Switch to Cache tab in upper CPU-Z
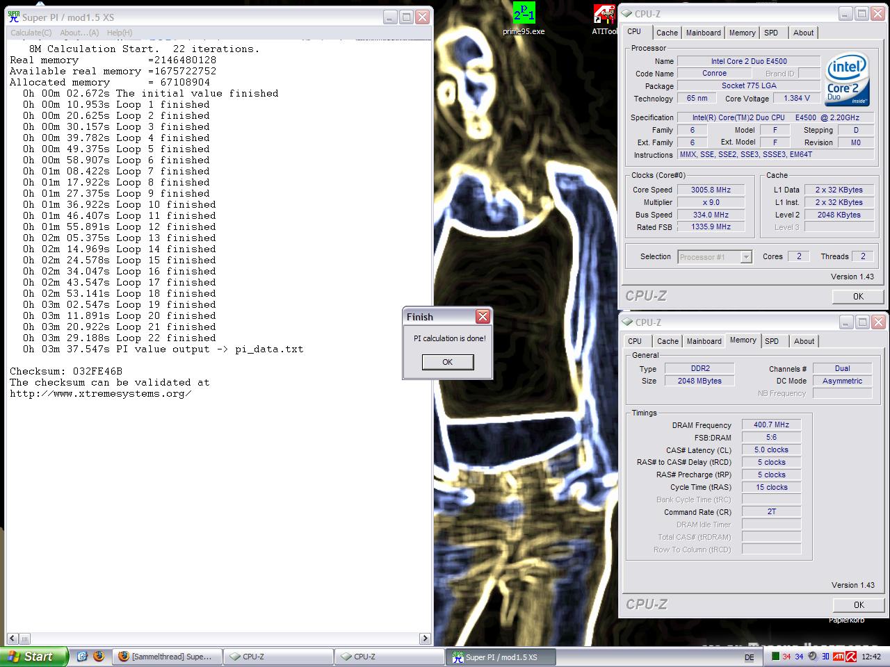The width and height of the screenshot is (890, 667). [667, 33]
